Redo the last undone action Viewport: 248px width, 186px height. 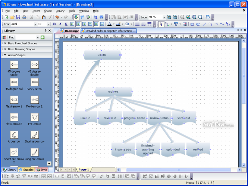point(66,17)
